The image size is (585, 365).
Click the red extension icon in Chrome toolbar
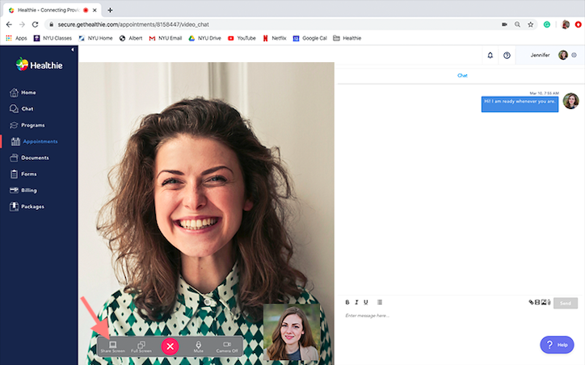579,24
